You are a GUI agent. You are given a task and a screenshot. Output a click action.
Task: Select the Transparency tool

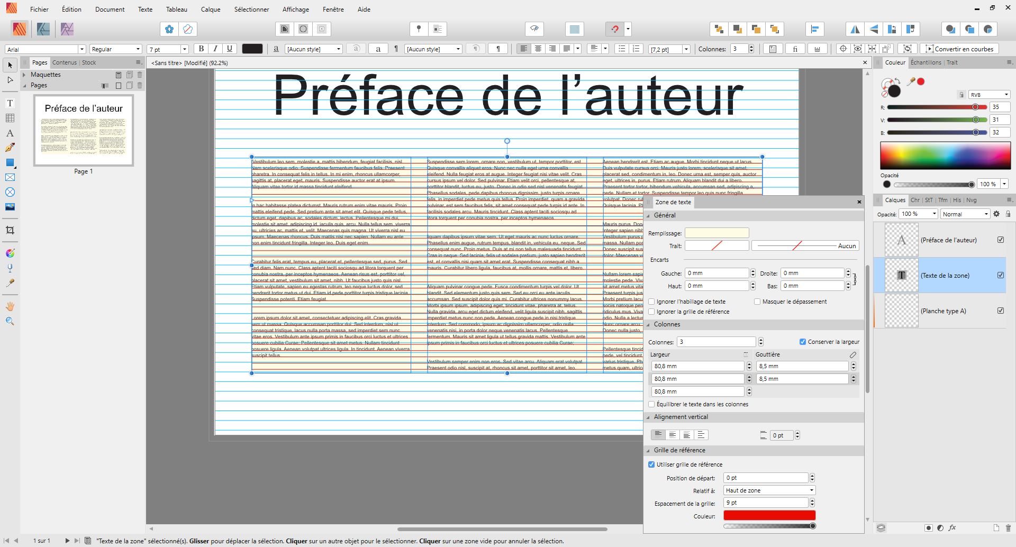pyautogui.click(x=10, y=268)
